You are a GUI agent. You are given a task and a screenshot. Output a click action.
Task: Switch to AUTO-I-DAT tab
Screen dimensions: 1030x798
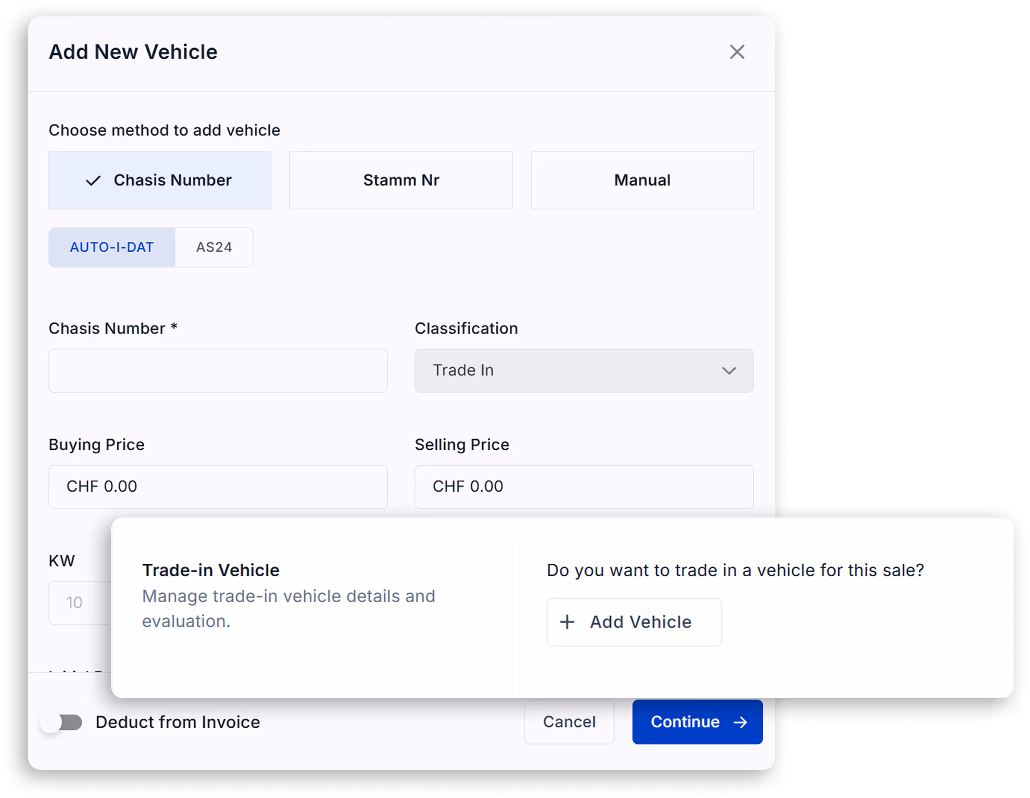[x=112, y=247]
